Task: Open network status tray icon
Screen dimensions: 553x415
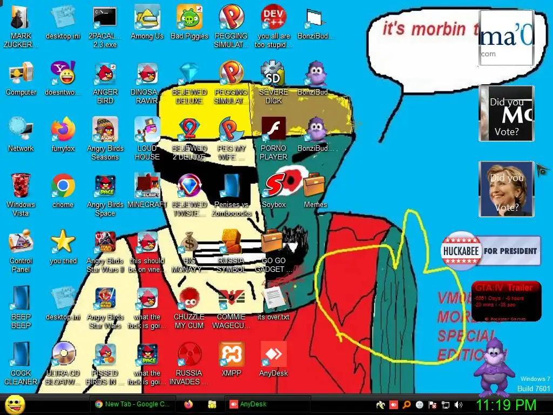Action: coord(446,405)
